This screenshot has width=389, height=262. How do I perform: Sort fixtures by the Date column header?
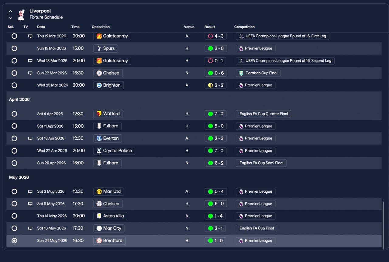[41, 27]
